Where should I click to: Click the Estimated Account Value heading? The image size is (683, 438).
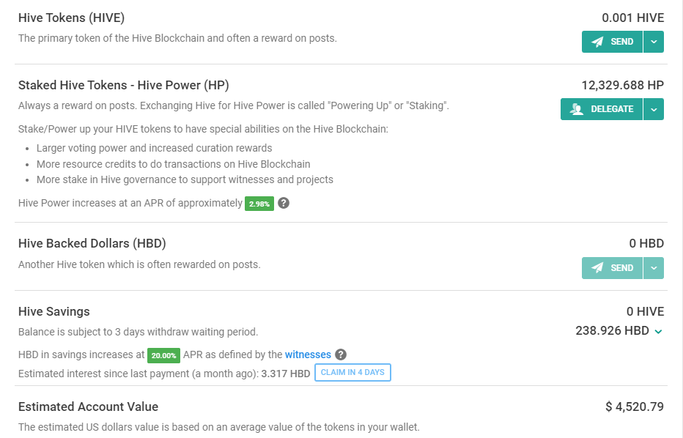pyautogui.click(x=89, y=407)
